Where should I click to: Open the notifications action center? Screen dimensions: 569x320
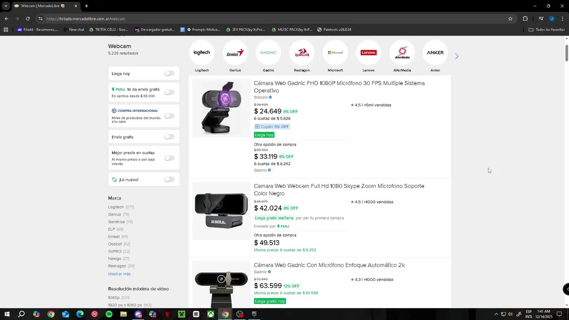pyautogui.click(x=559, y=314)
